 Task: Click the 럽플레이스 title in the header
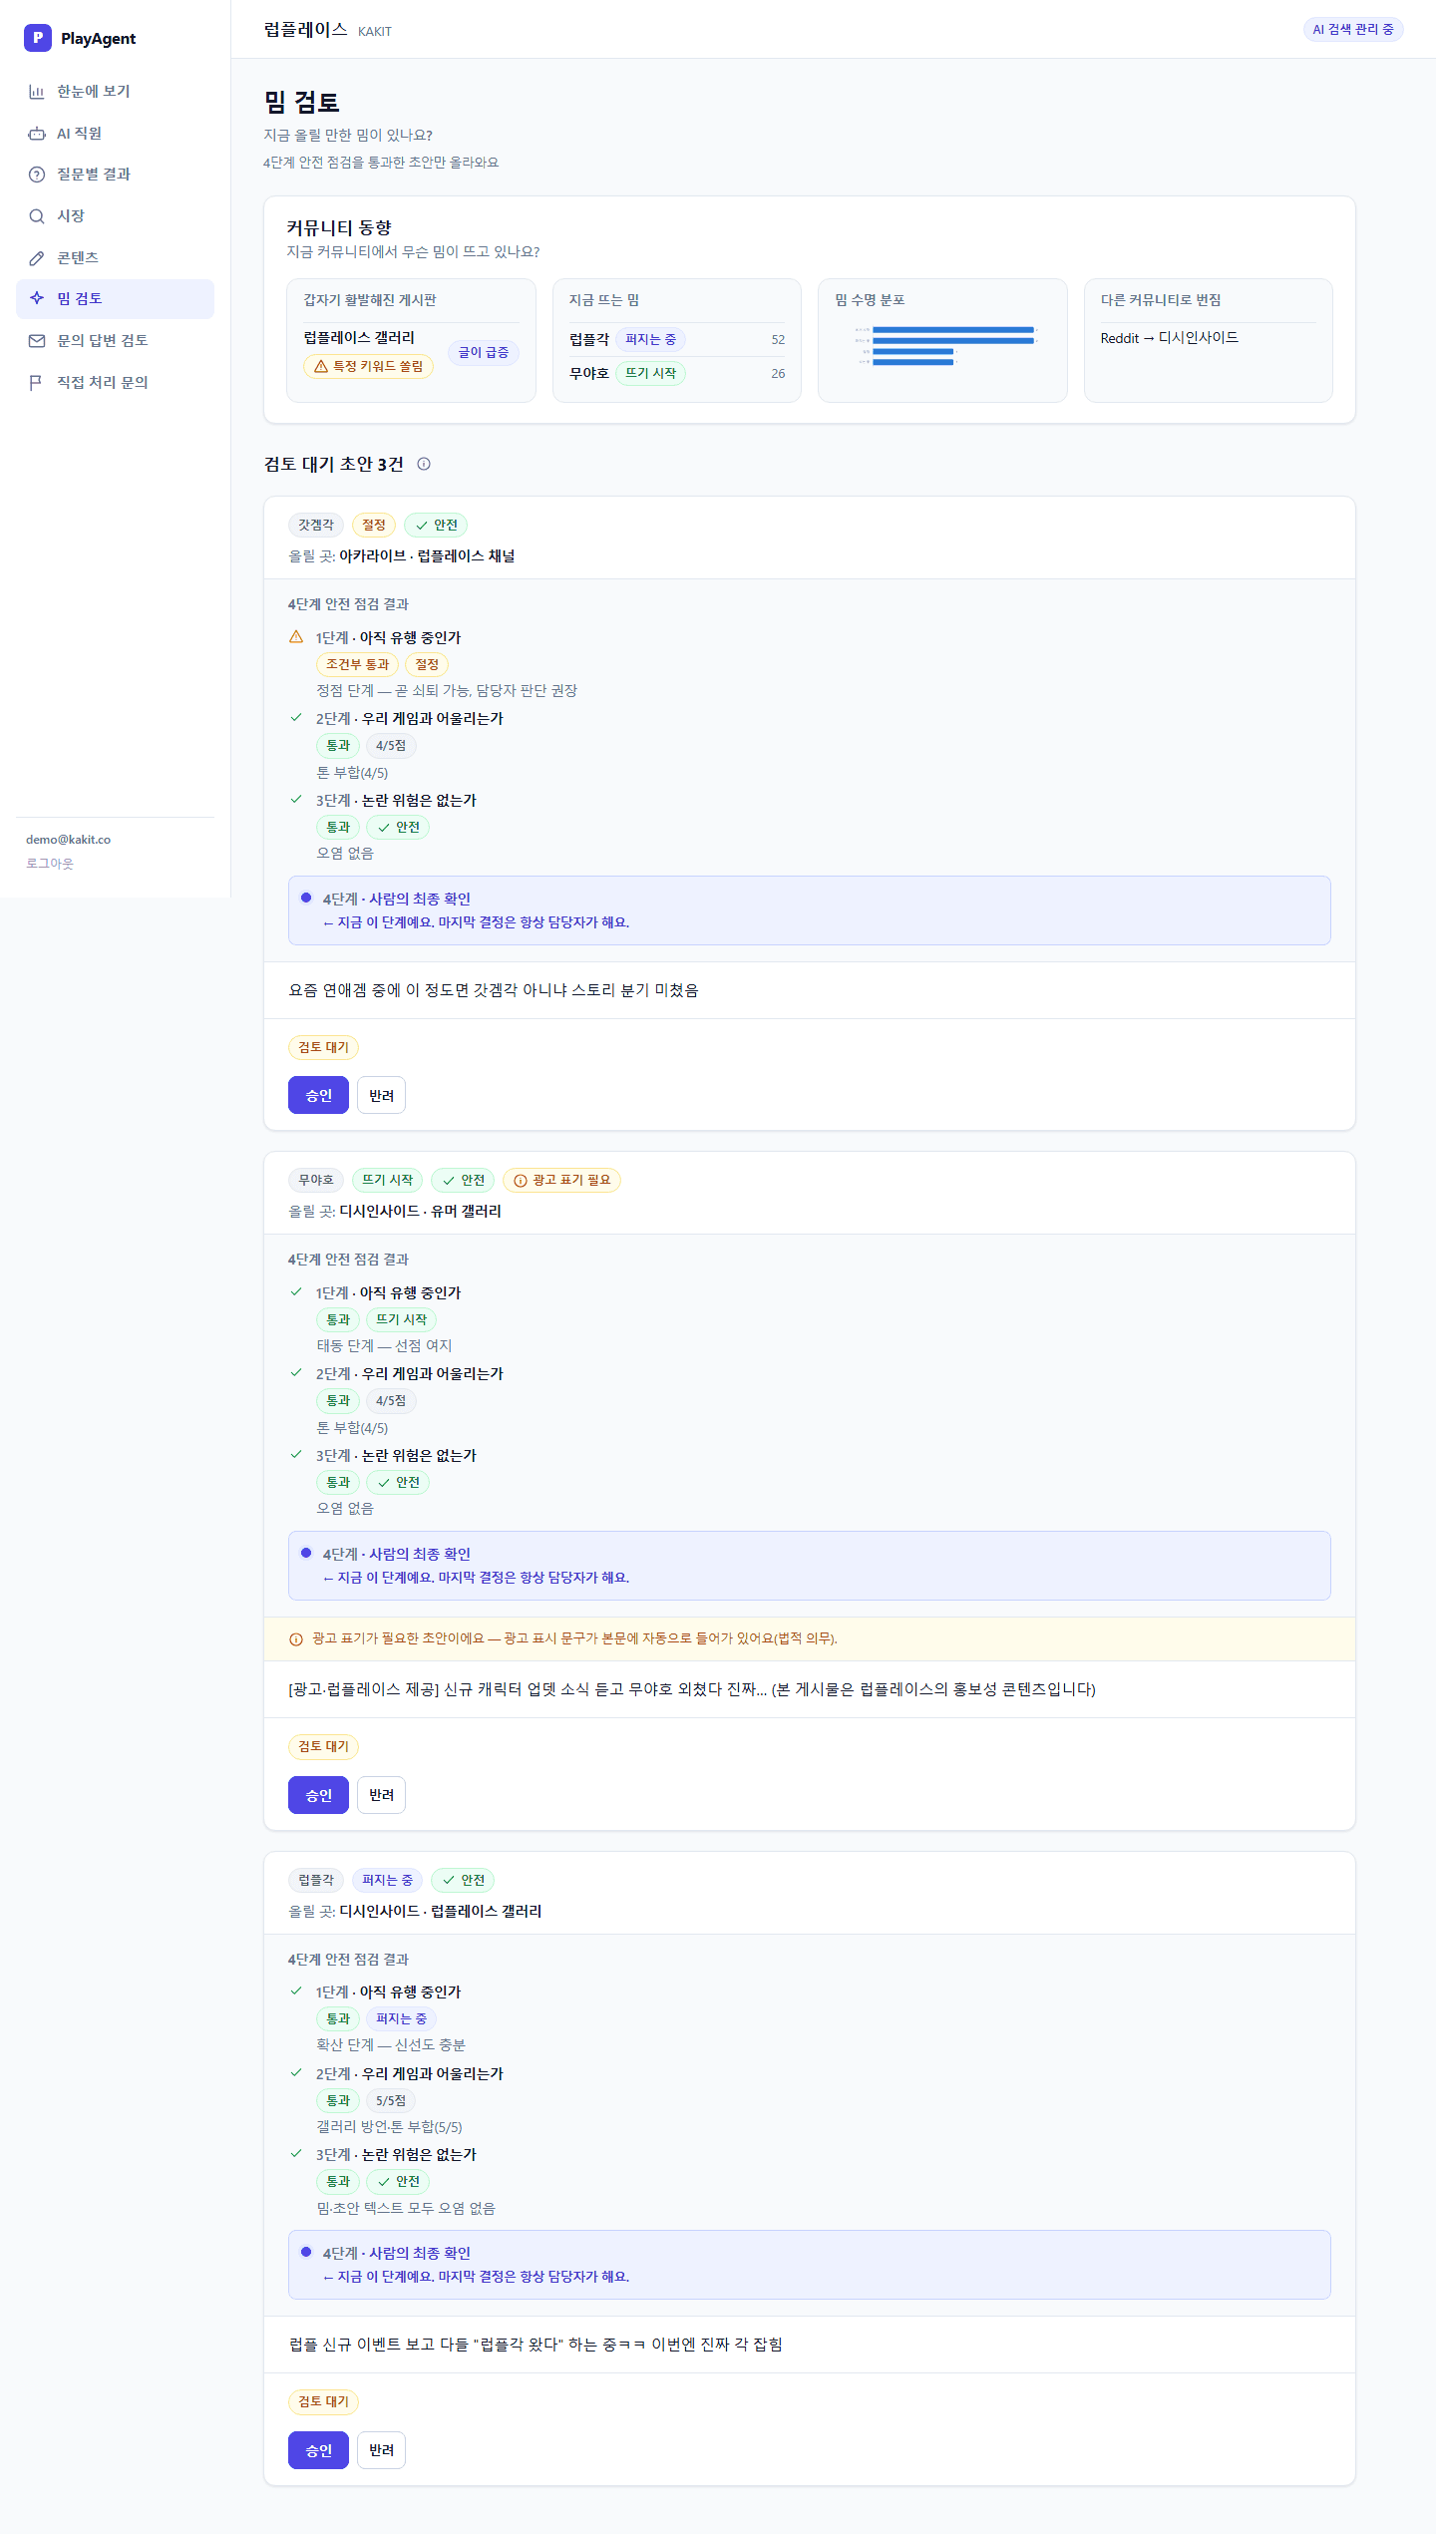[305, 30]
